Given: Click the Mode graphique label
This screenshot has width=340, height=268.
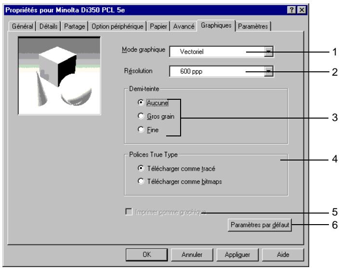Looking at the screenshot, I should coord(144,50).
